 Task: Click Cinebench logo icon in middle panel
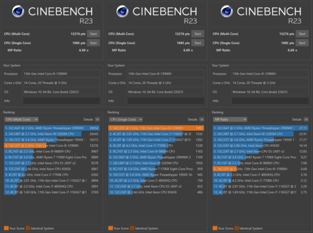point(122,12)
